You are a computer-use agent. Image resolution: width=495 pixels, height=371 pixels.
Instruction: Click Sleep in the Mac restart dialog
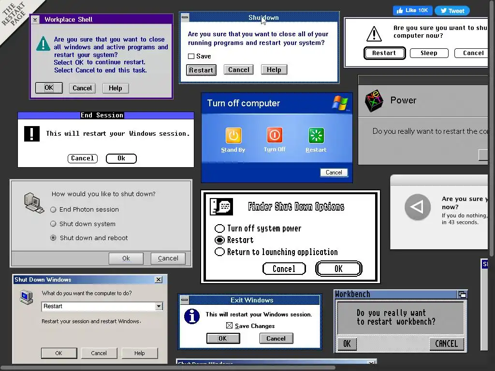[429, 53]
